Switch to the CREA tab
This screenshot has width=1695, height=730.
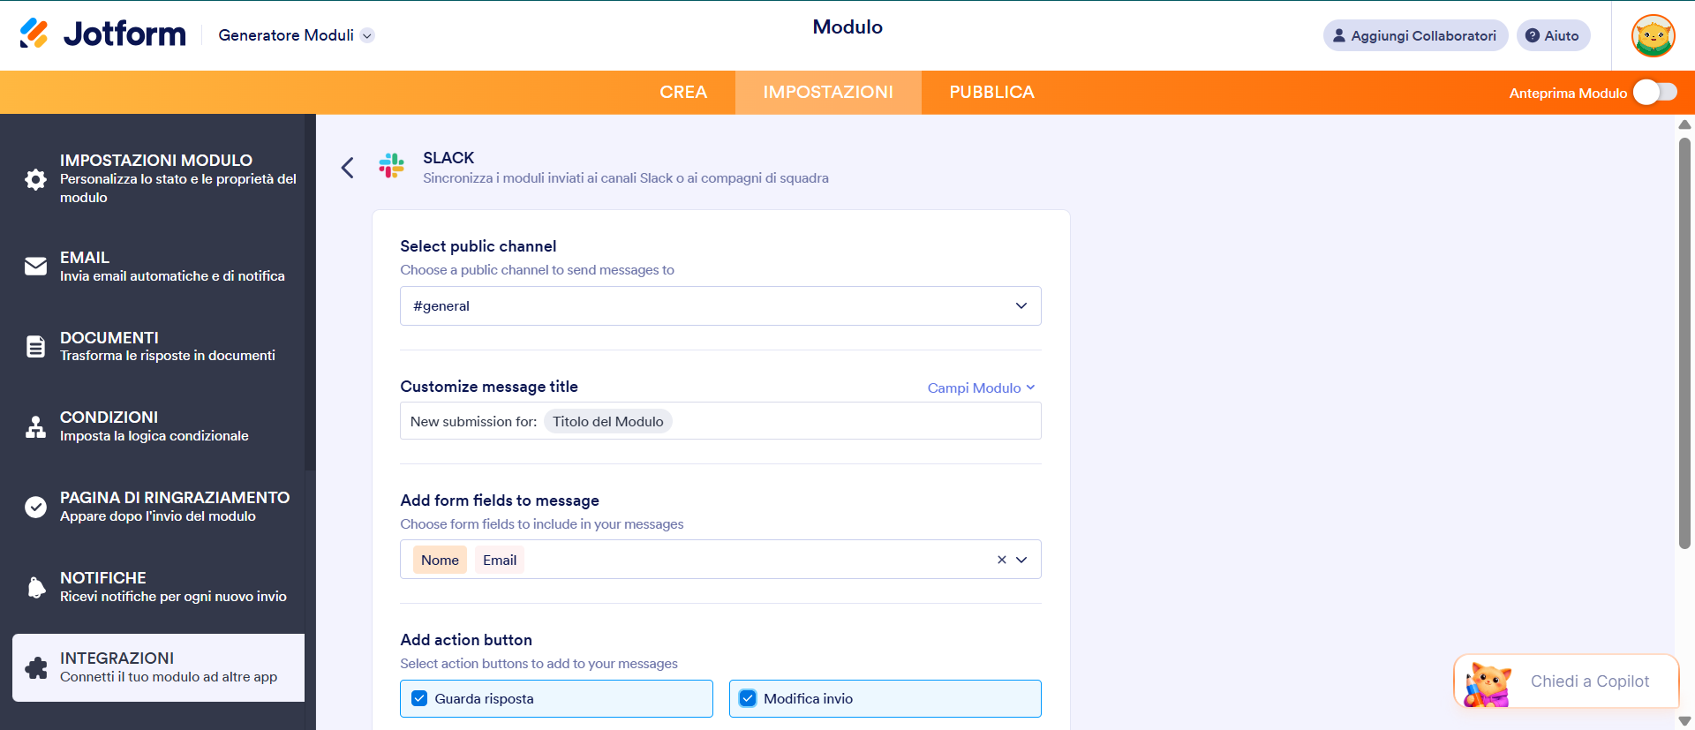tap(683, 93)
